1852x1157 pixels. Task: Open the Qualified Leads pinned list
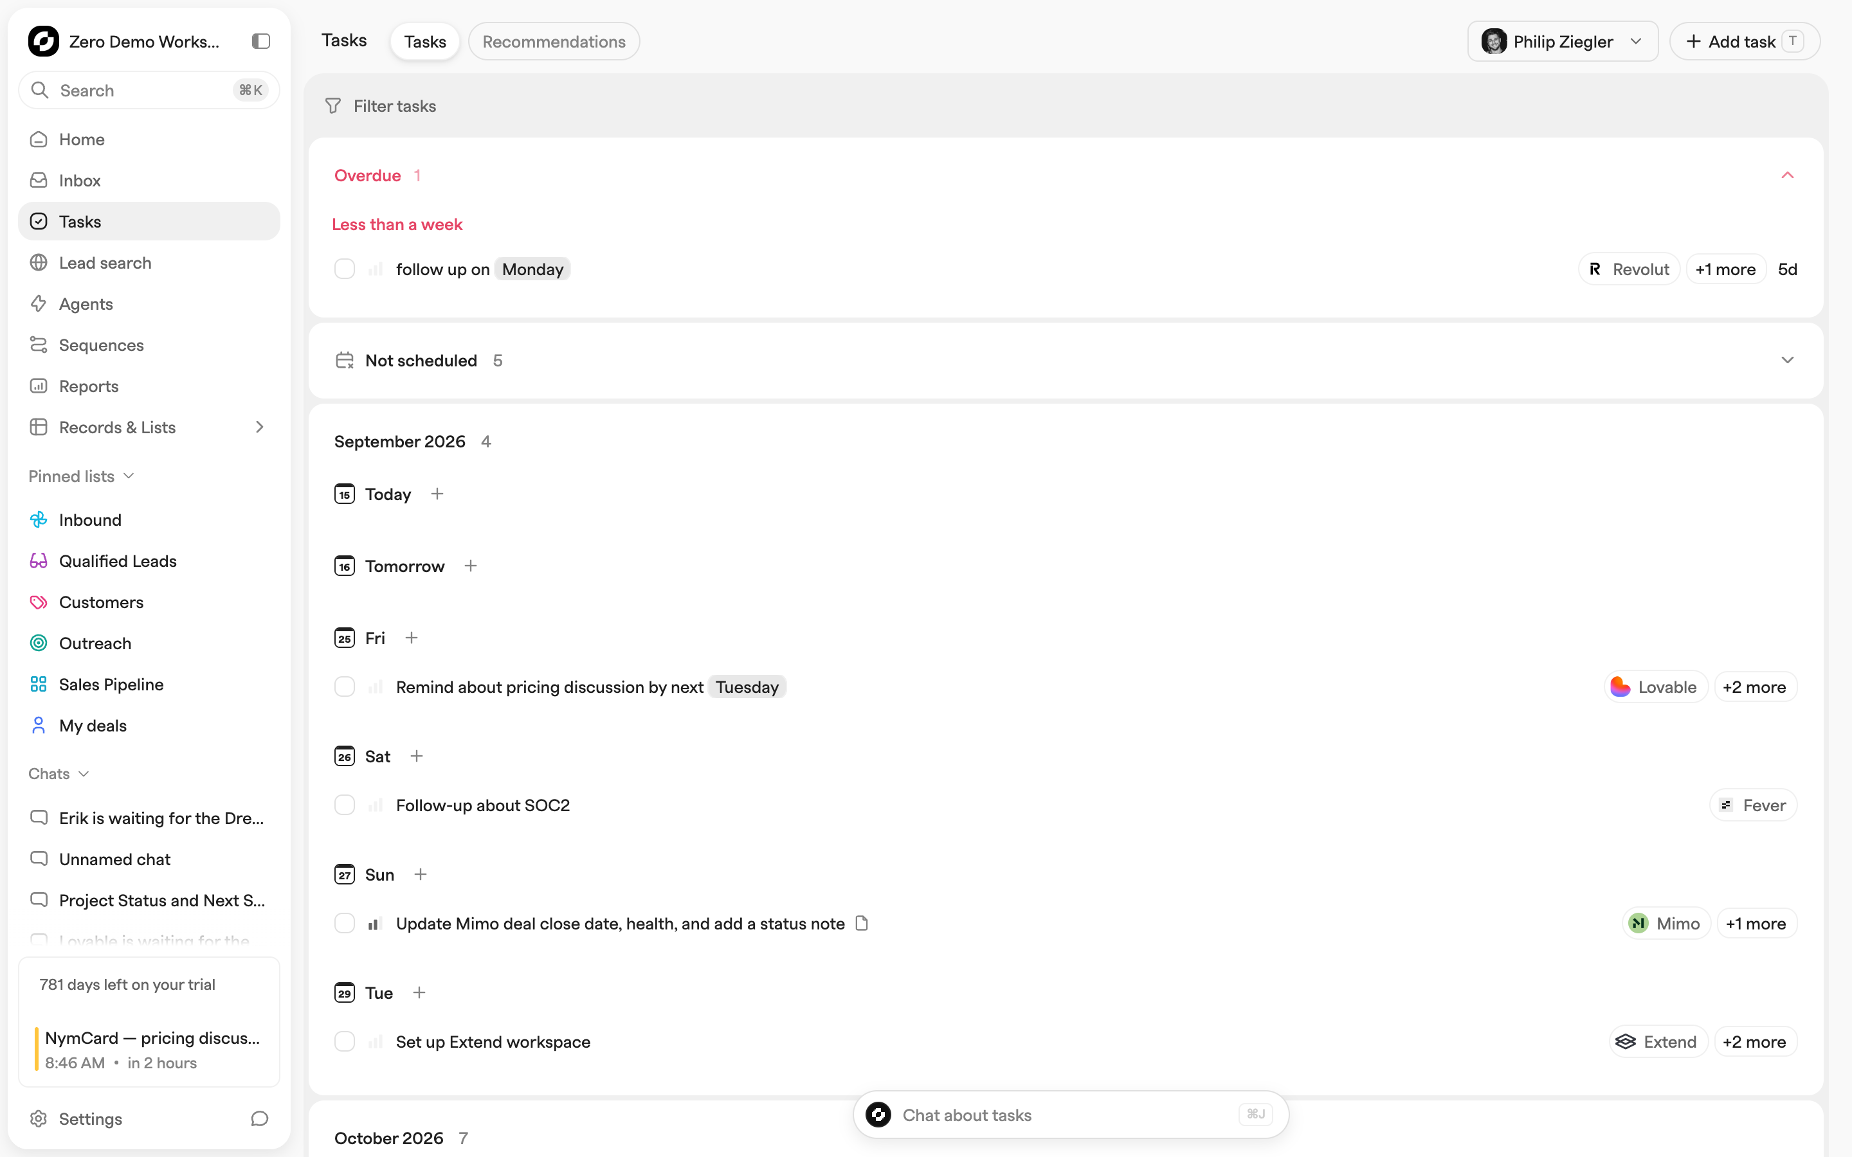[x=149, y=561]
